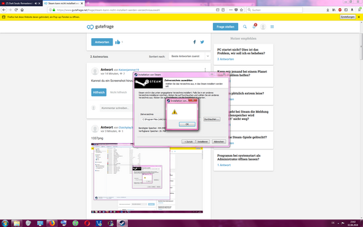Image resolution: width=363 pixels, height=227 pixels.
Task: Click the 'Durchsuchen...' button in the installer
Action: pyautogui.click(x=212, y=119)
